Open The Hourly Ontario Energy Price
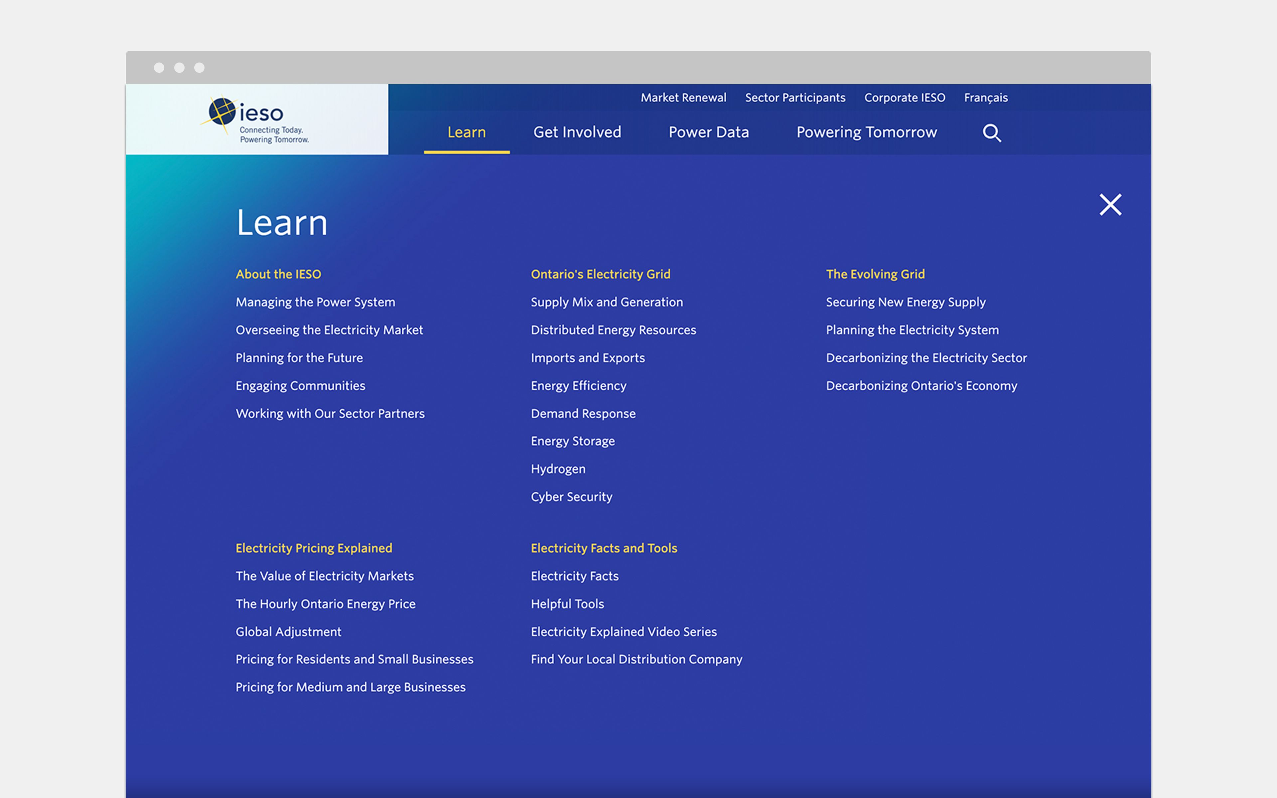Screen dimensions: 1277x798 tap(326, 604)
